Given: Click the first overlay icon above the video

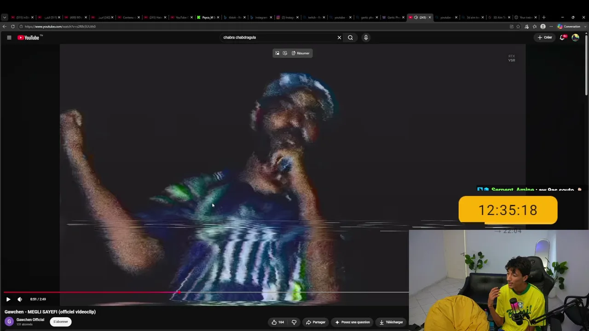Looking at the screenshot, I should (x=277, y=53).
